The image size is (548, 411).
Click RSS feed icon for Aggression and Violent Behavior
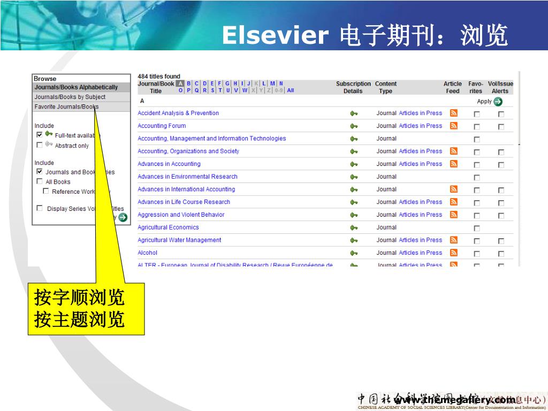tap(454, 215)
